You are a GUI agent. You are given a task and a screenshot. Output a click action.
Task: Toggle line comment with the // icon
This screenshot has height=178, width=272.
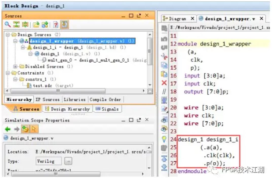[164, 91]
